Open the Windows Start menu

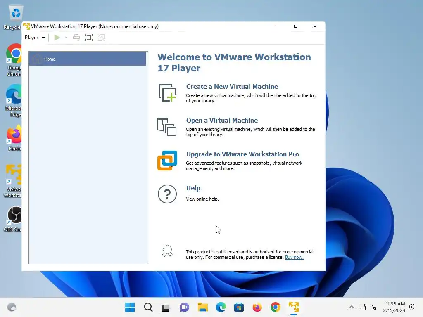(x=130, y=307)
